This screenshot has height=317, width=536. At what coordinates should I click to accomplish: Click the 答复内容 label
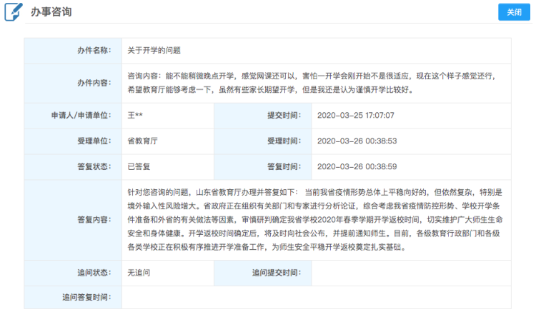(94, 220)
